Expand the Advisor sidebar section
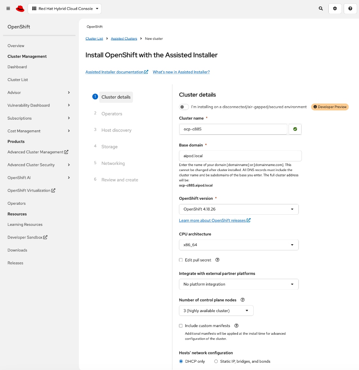Image resolution: width=359 pixels, height=370 pixels. (x=38, y=92)
